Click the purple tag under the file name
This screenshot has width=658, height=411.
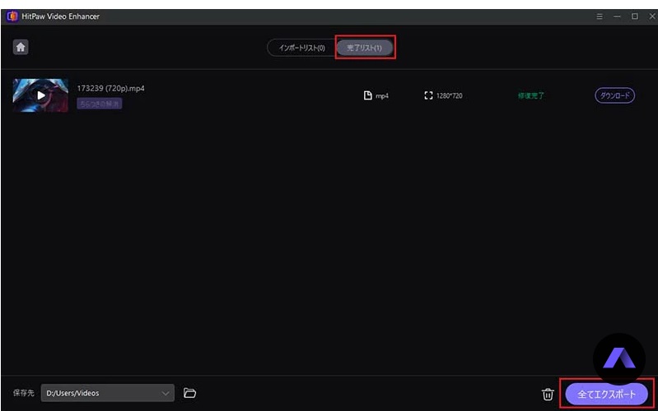100,104
